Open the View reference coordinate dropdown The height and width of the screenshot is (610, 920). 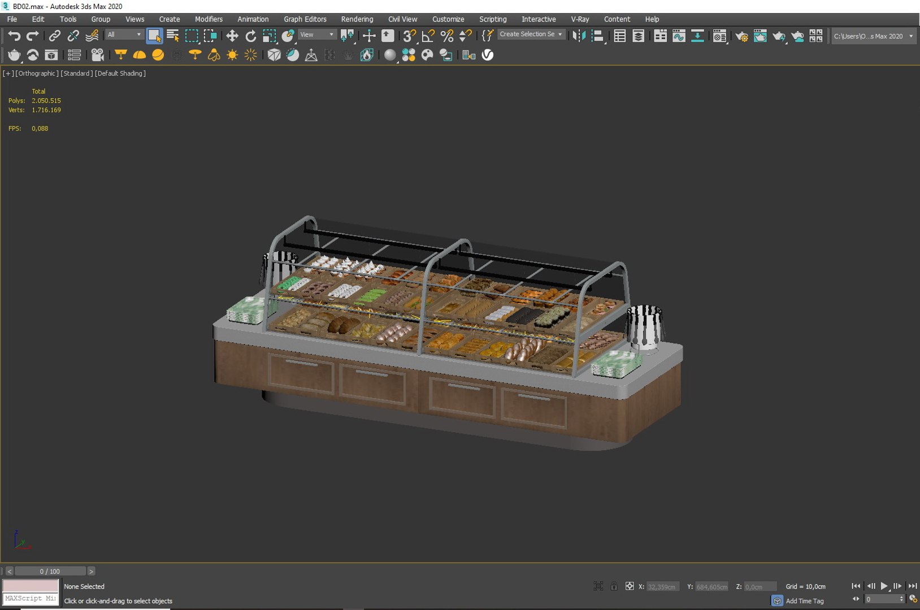(317, 34)
